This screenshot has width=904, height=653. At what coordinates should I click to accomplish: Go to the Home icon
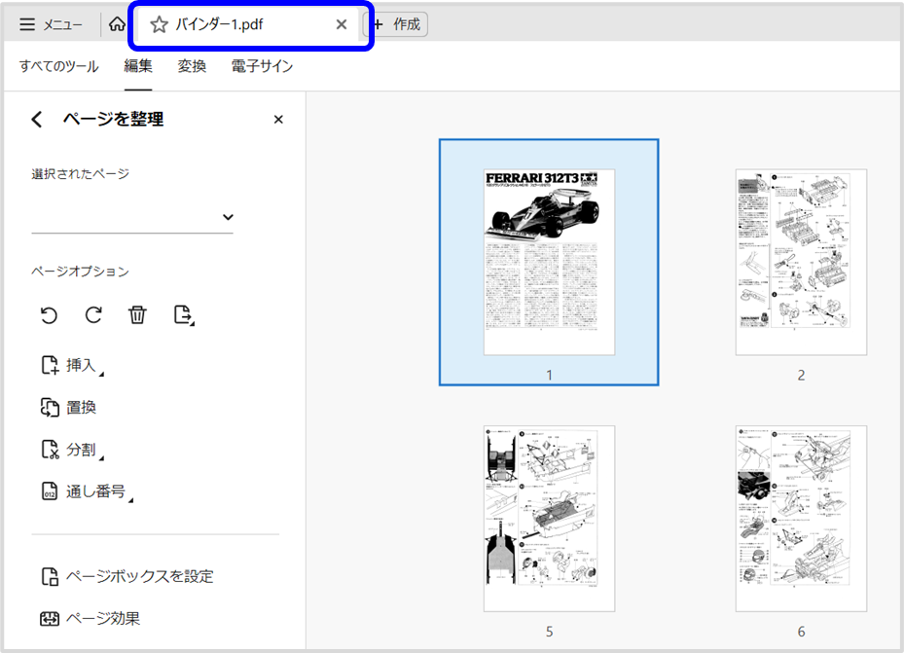tap(117, 24)
